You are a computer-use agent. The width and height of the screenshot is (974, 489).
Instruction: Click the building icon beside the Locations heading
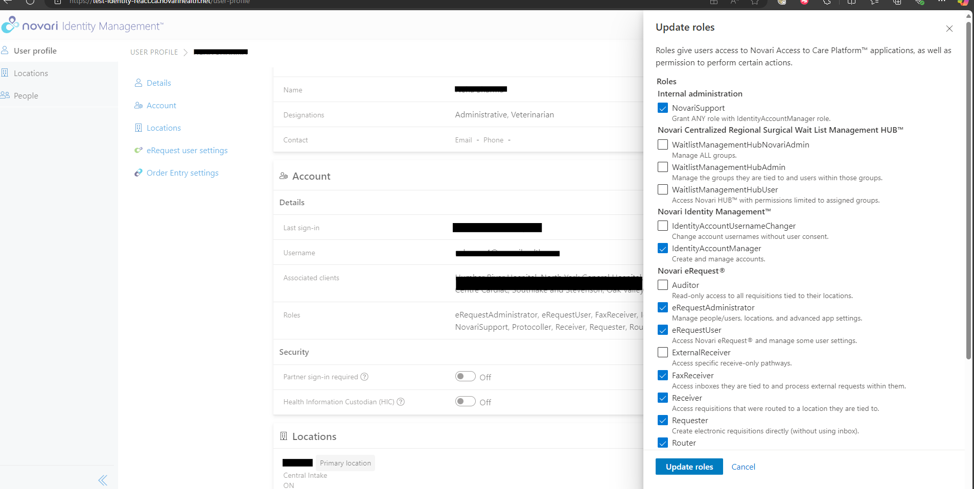pos(284,436)
